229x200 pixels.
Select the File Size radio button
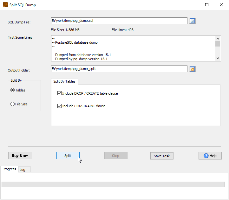[x=13, y=104]
